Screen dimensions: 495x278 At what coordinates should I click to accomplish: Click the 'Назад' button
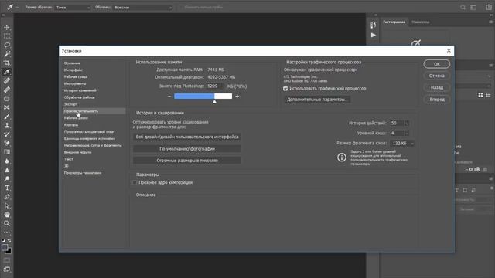[436, 87]
